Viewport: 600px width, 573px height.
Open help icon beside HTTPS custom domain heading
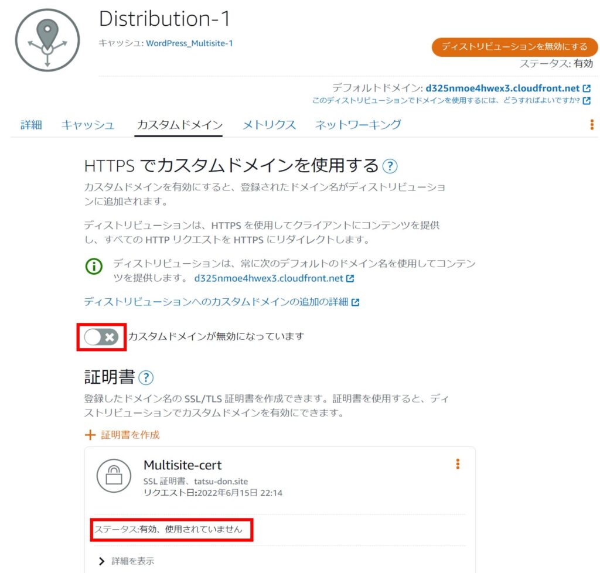pyautogui.click(x=390, y=166)
